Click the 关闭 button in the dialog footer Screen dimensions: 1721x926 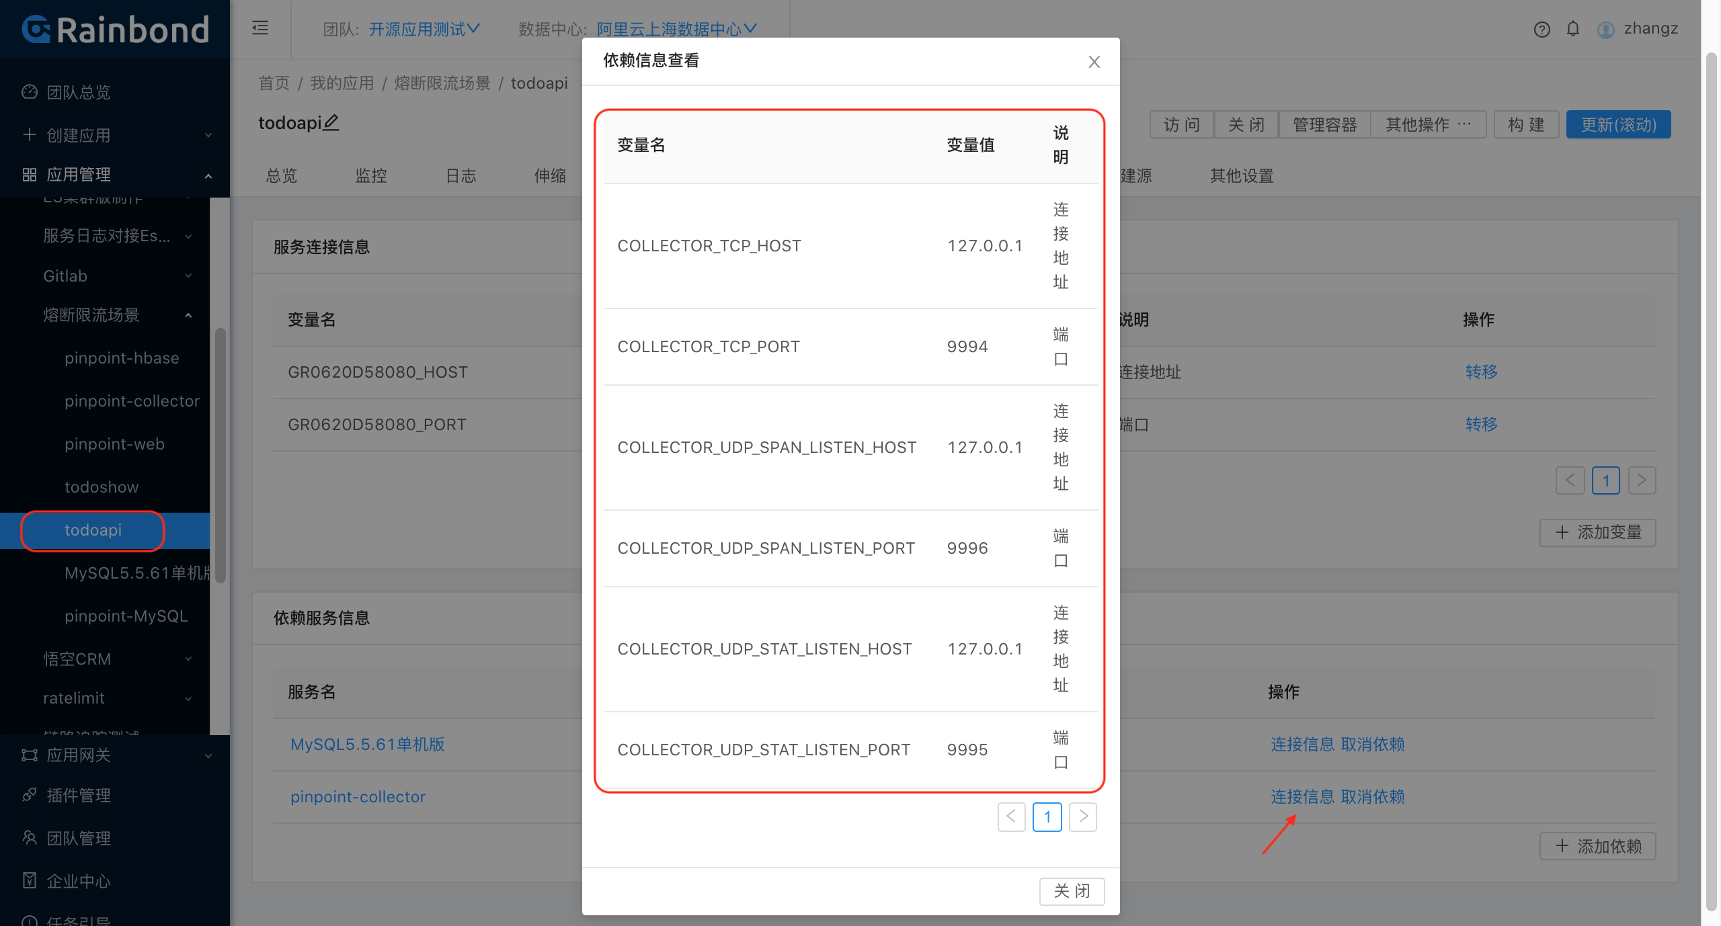(x=1072, y=892)
